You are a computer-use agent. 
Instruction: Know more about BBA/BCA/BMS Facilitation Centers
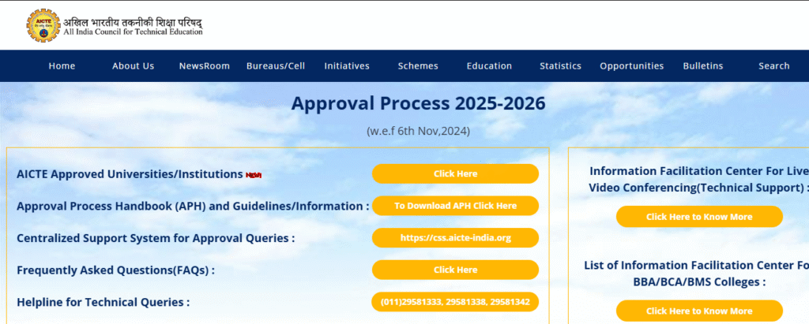click(699, 311)
